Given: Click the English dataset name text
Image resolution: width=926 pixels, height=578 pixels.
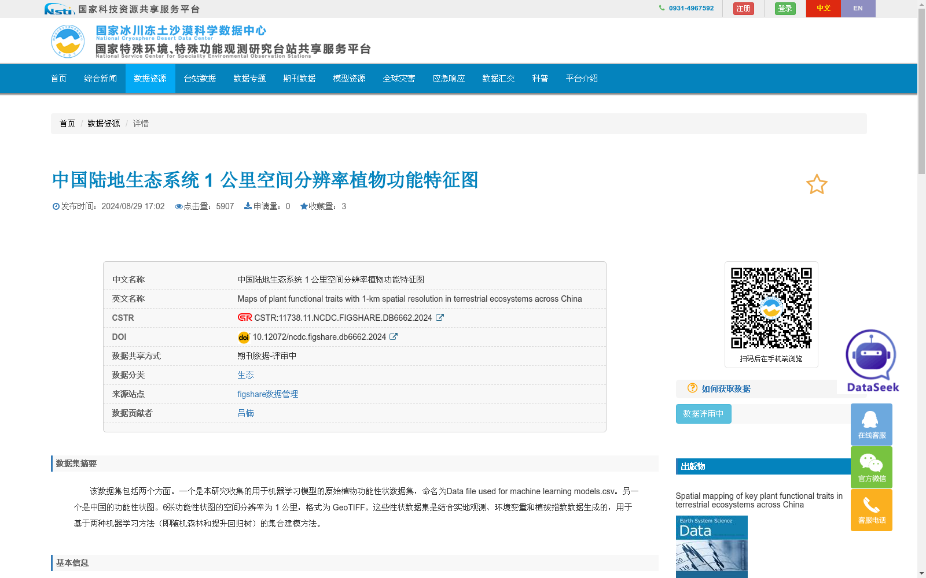Looking at the screenshot, I should tap(410, 299).
